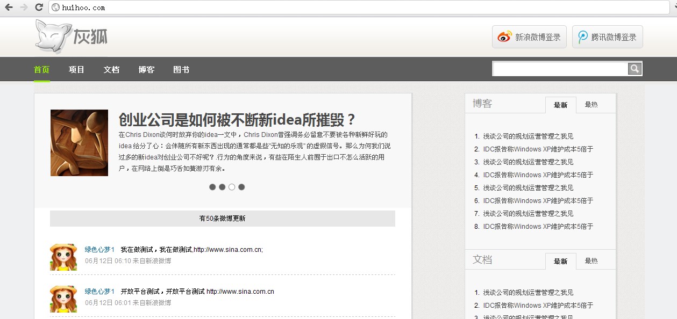Click the 灰狐 fox logo
This screenshot has width=677, height=319.
[x=72, y=36]
